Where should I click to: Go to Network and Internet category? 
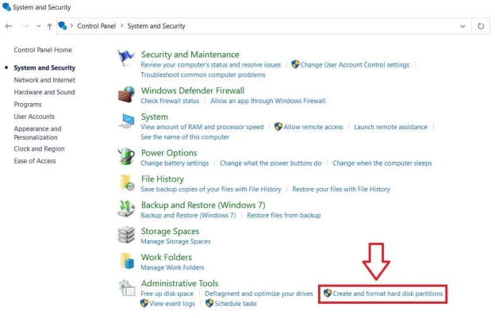tap(44, 80)
